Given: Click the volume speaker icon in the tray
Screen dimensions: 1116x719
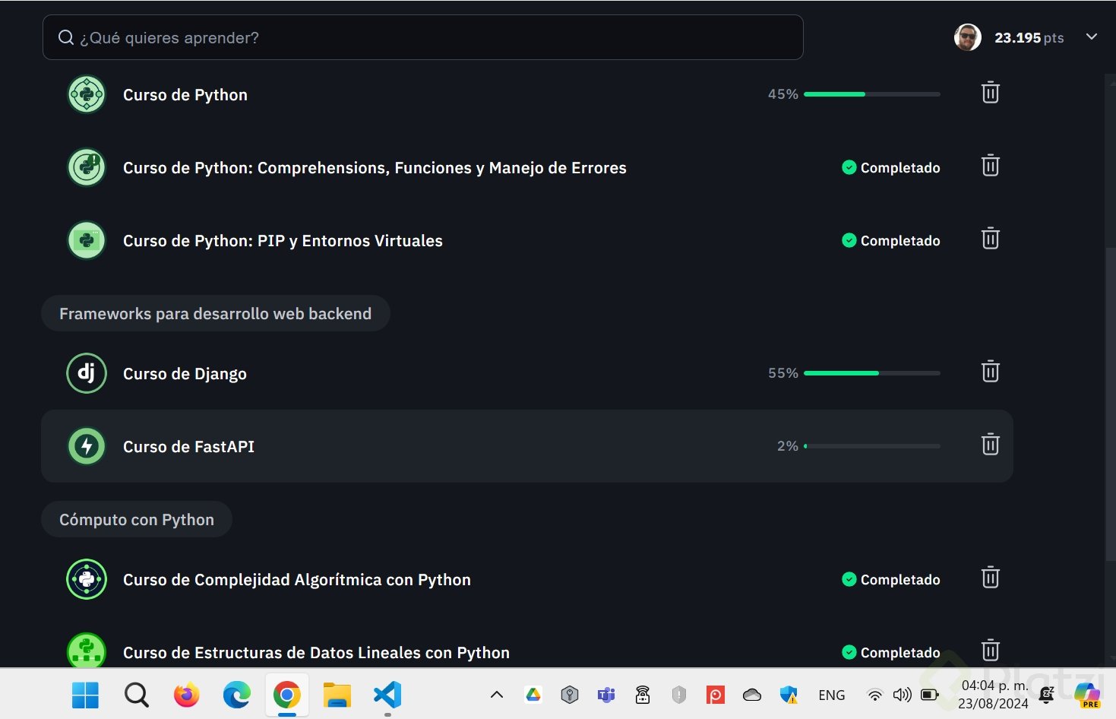Looking at the screenshot, I should (902, 695).
